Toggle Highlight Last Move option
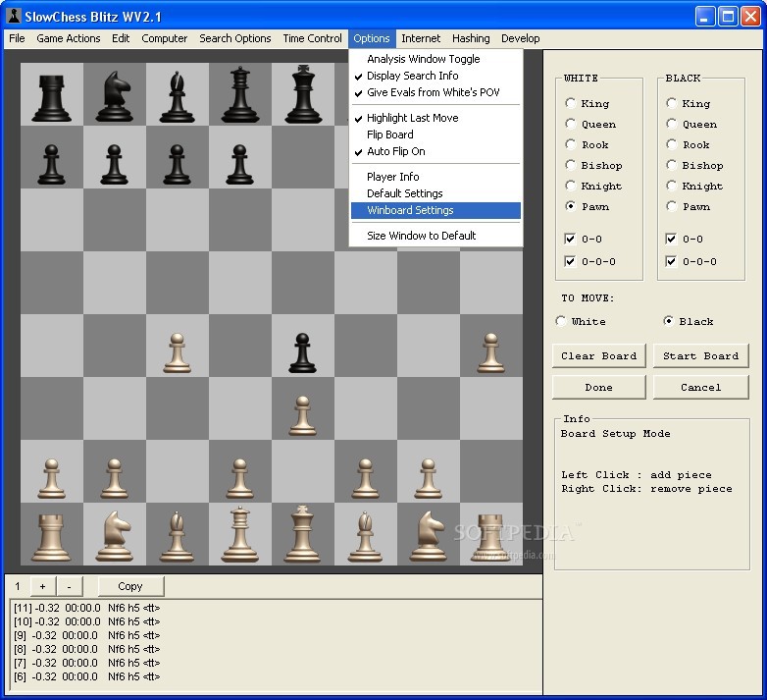767x700 pixels. (435, 118)
